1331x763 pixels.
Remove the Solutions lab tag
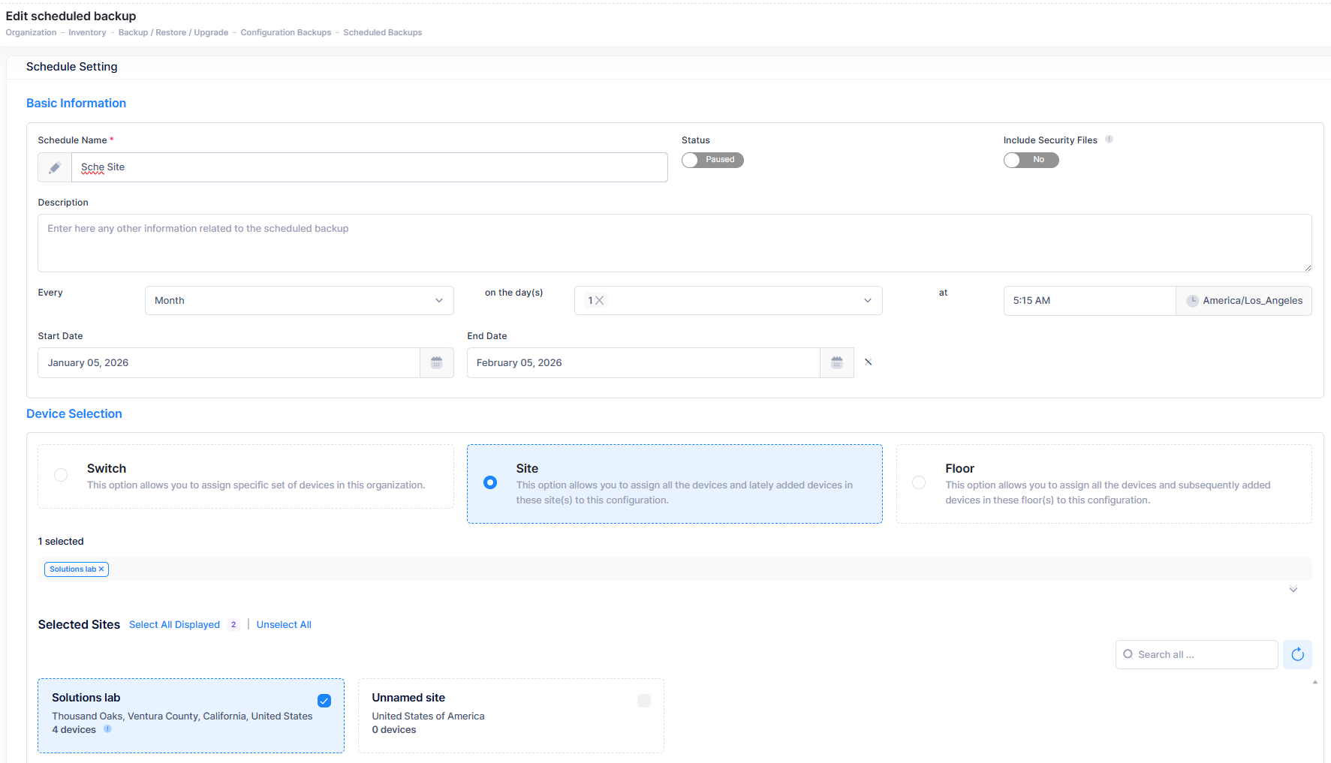pyautogui.click(x=101, y=569)
